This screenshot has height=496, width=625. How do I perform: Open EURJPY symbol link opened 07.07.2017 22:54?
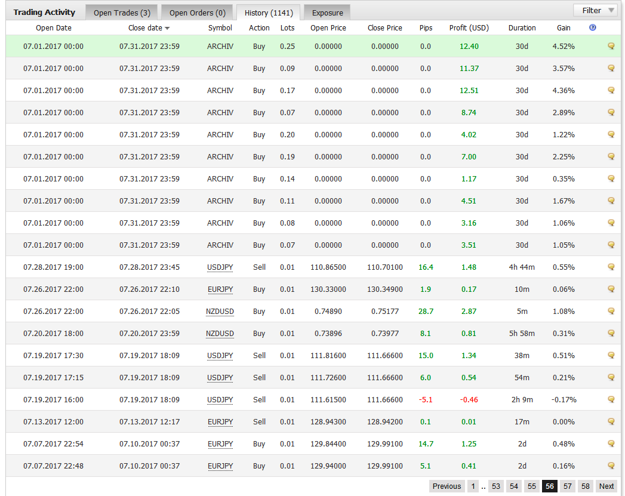click(220, 444)
